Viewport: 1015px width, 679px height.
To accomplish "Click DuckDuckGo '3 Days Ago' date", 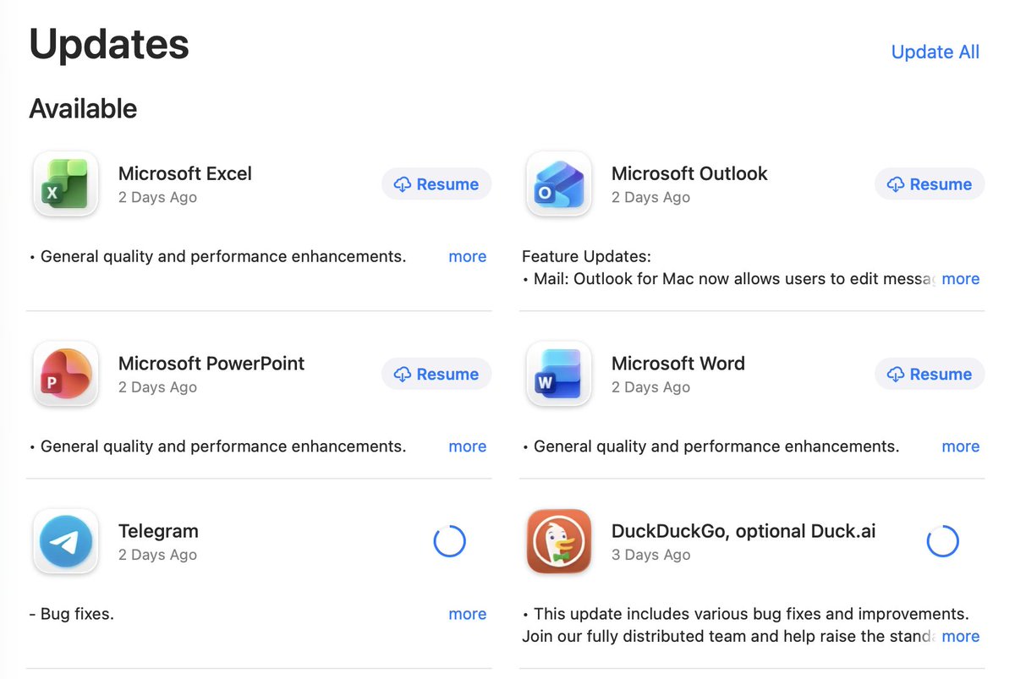I will 650,555.
